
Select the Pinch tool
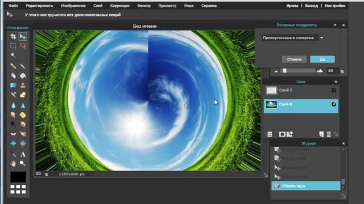[x=23, y=143]
